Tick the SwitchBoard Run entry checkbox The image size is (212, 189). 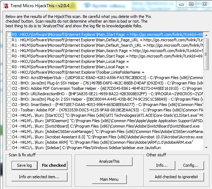(9, 126)
